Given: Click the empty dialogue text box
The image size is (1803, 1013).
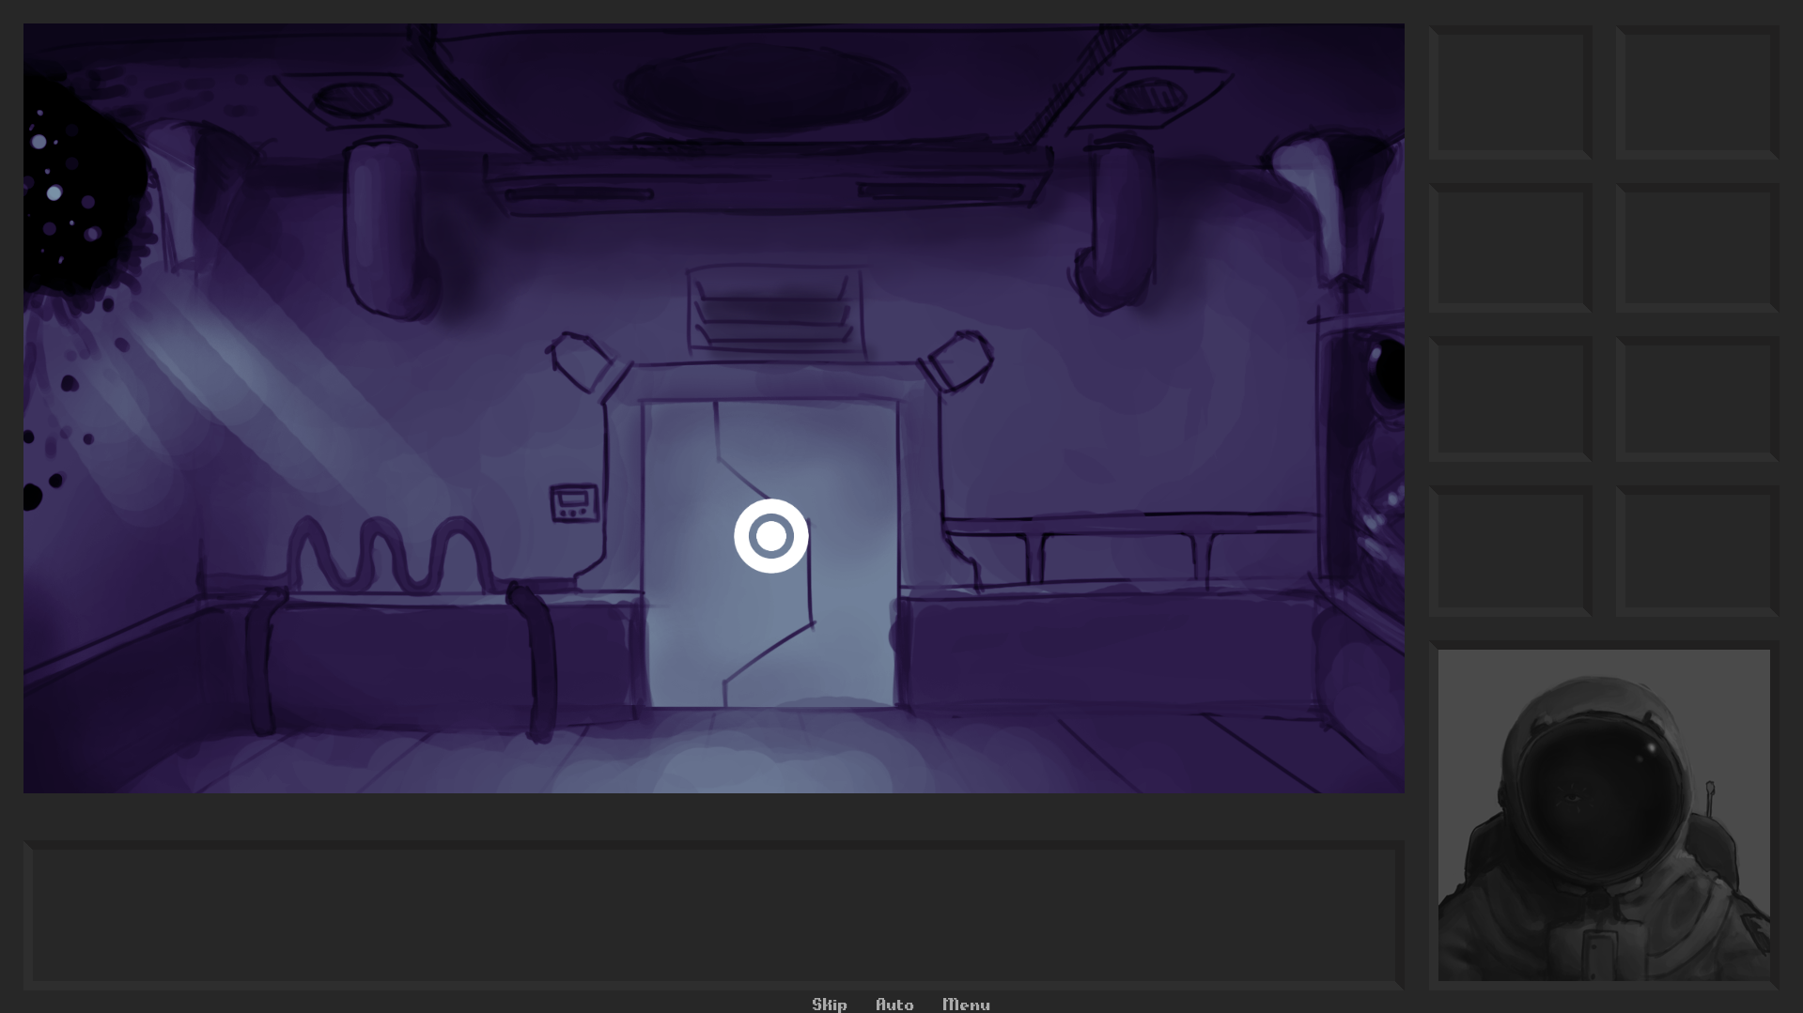Looking at the screenshot, I should (x=714, y=914).
